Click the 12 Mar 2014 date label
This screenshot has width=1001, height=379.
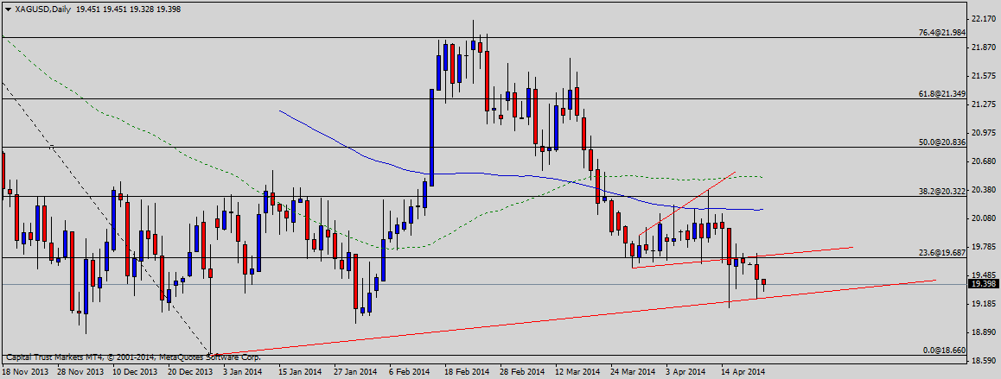576,372
